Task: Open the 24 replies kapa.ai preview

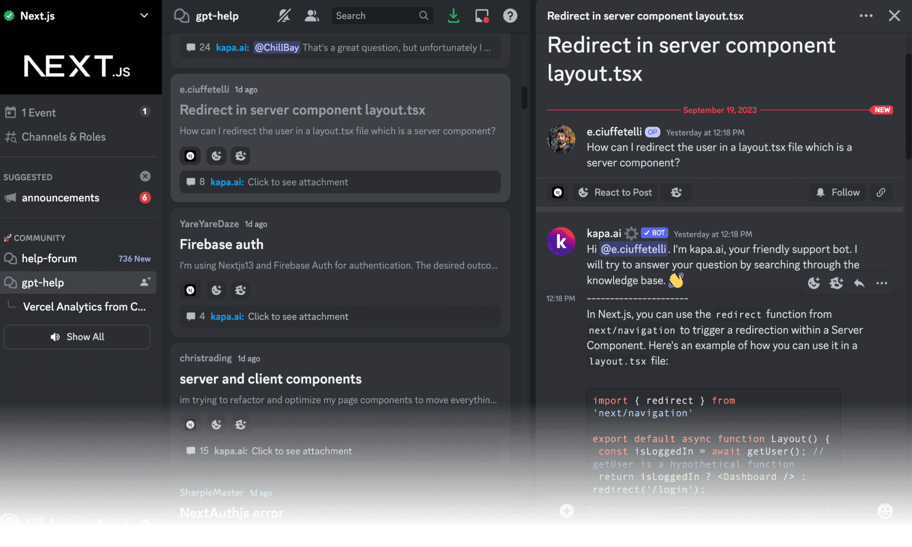Action: pos(340,48)
